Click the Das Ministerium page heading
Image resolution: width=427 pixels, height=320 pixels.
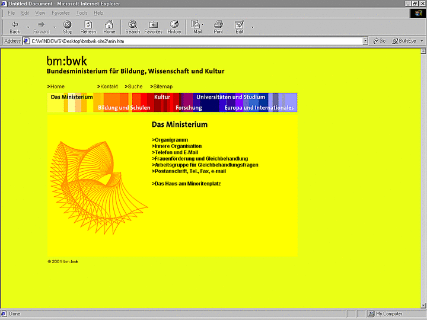pyautogui.click(x=180, y=124)
